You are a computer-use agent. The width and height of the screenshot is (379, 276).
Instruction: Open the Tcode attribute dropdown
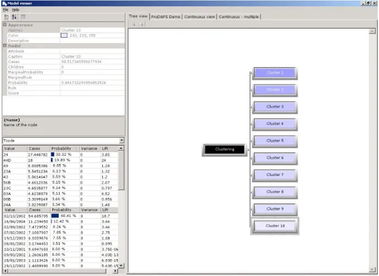pos(121,141)
